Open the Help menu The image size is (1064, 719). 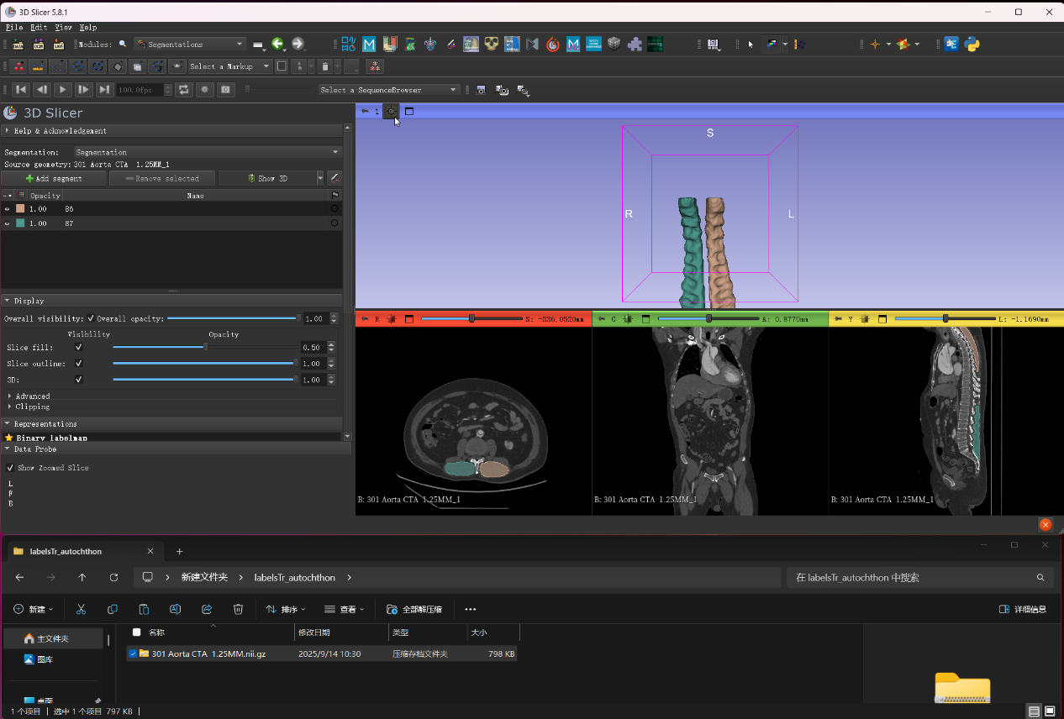(x=88, y=27)
